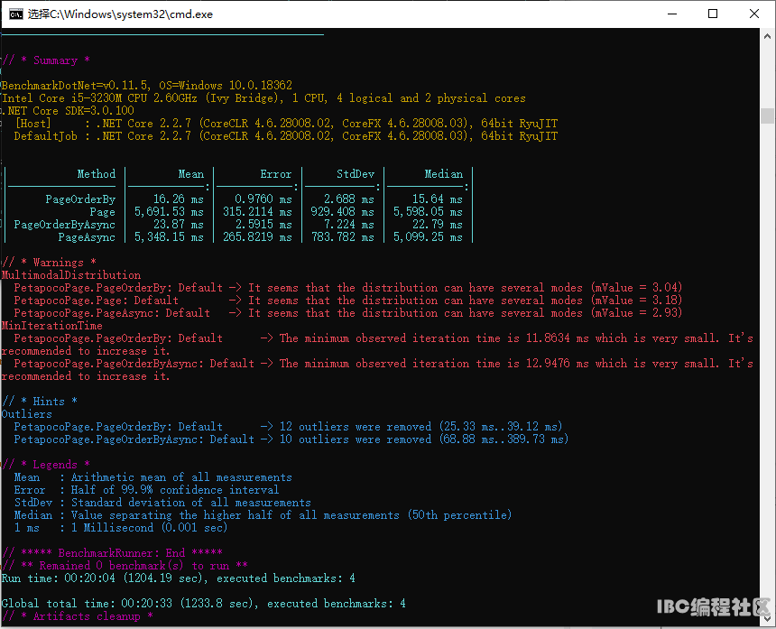Minimize the cmd.exe window

pyautogui.click(x=672, y=14)
